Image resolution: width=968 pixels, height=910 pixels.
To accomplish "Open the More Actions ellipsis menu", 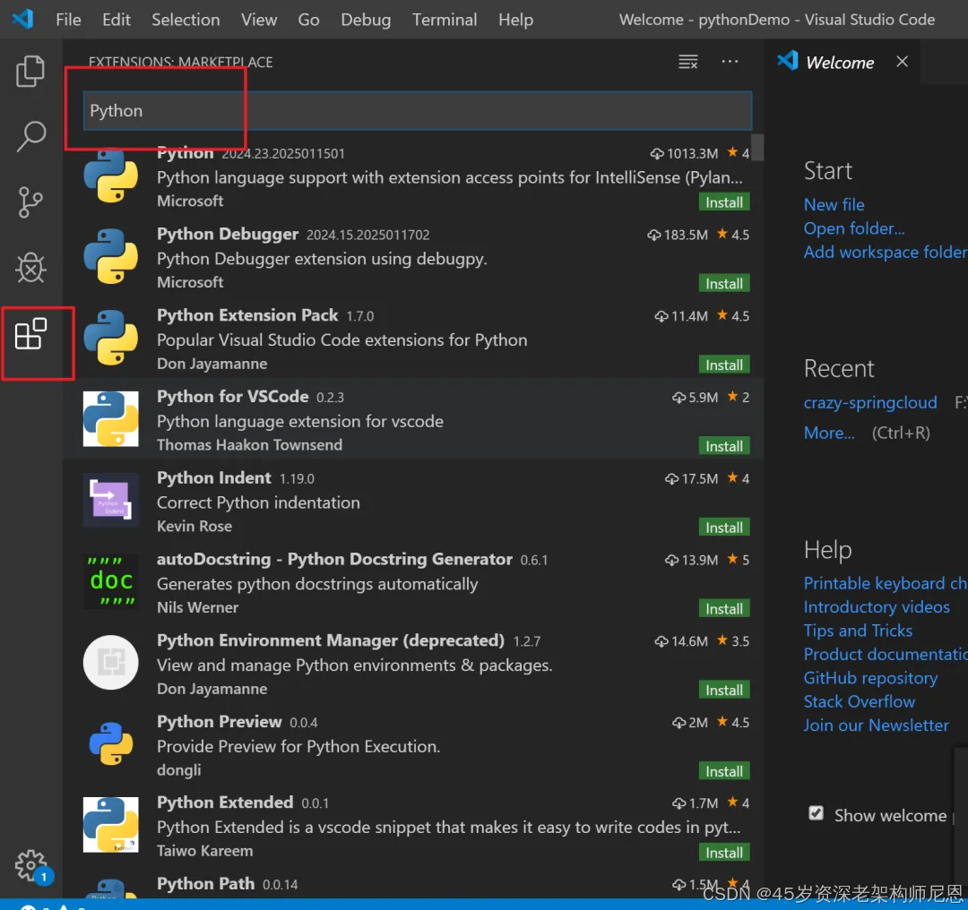I will pyautogui.click(x=730, y=62).
